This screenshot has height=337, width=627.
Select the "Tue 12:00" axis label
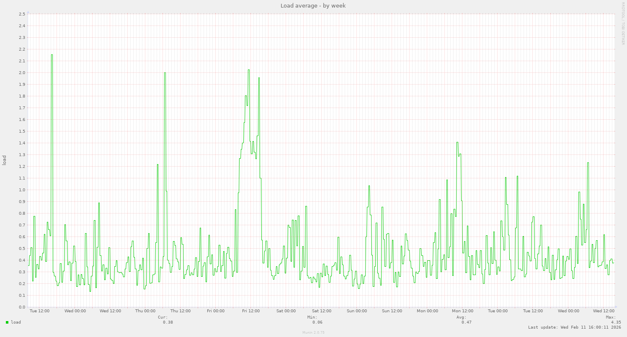[x=40, y=311]
